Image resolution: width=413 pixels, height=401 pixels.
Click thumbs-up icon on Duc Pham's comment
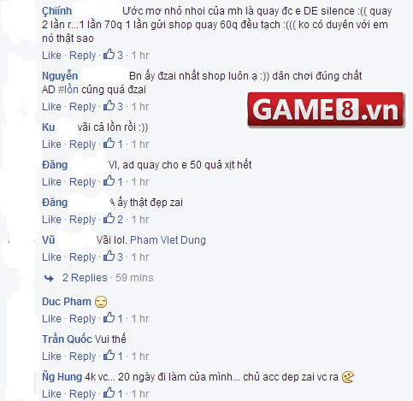[109, 317]
